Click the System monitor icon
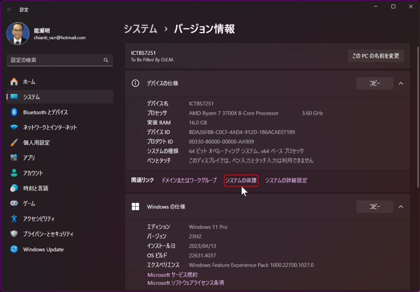 click(x=14, y=97)
